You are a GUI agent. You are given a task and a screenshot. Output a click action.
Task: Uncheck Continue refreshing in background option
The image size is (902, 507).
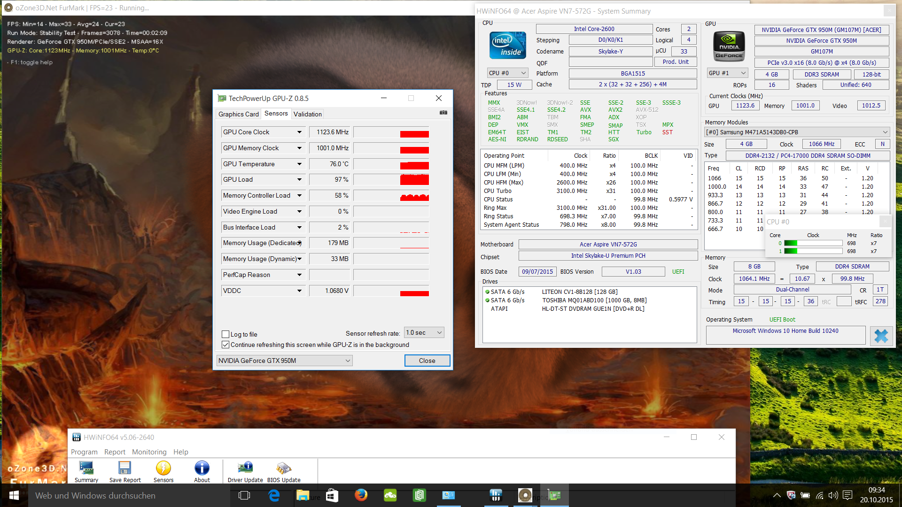[x=225, y=345]
